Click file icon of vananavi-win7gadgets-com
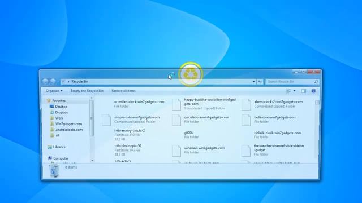This screenshot has width=362, height=203. [176, 151]
